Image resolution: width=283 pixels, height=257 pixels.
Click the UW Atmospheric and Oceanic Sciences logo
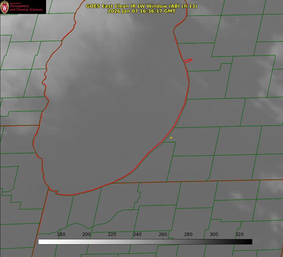[23, 7]
